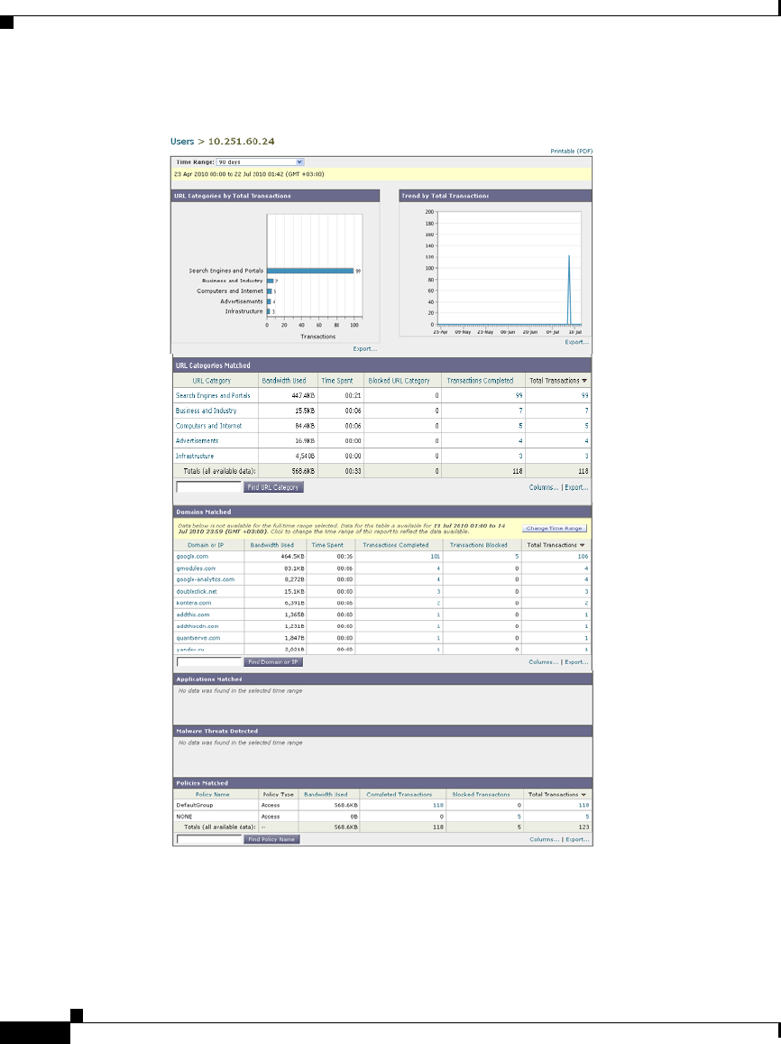Sort Domains Matched table by Time Spent
Image resolution: width=781 pixels, height=1044 pixels.
(327, 545)
